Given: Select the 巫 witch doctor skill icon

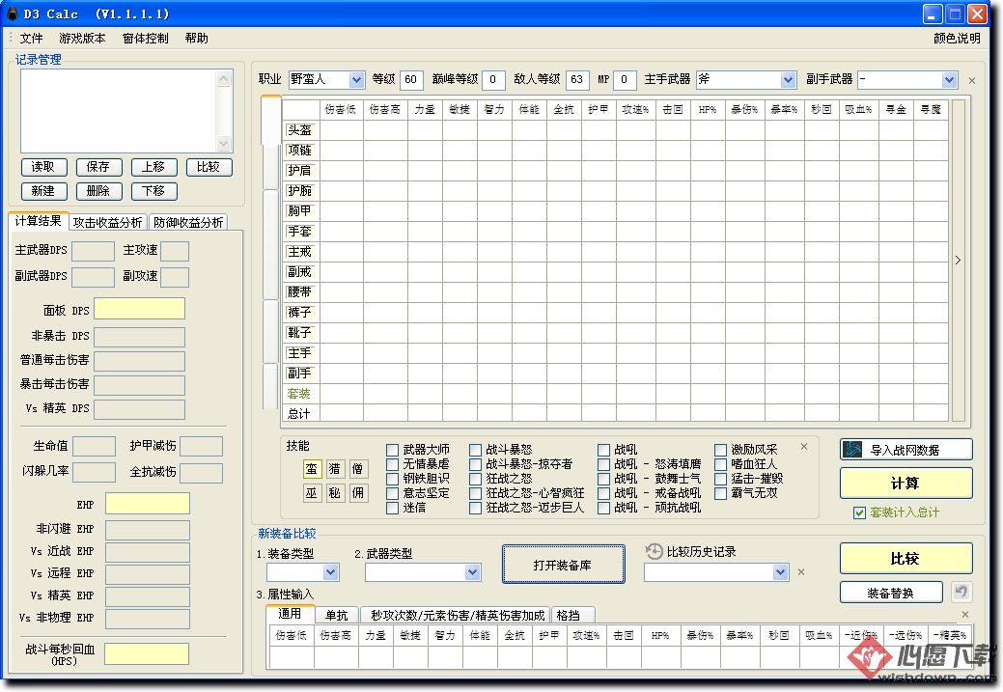Looking at the screenshot, I should click(312, 493).
